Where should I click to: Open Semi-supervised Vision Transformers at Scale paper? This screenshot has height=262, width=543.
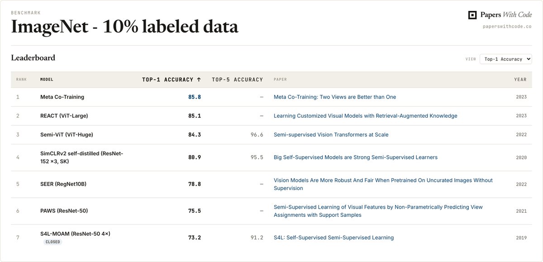click(x=331, y=135)
